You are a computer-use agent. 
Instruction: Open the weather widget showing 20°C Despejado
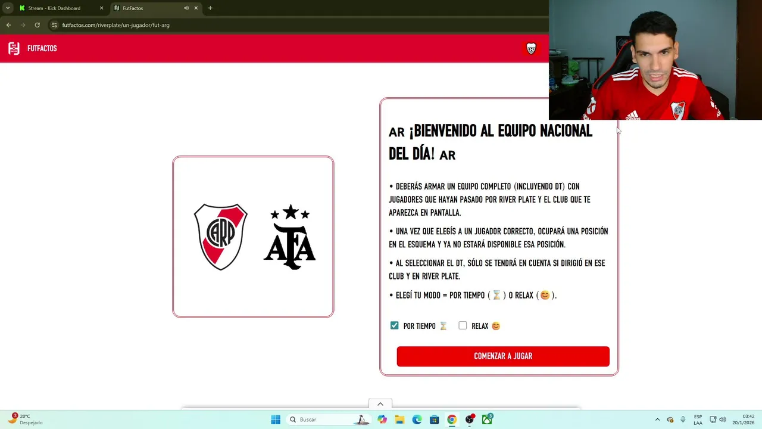click(26, 419)
